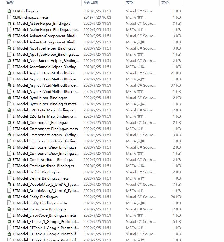Select the file ETModel_ConfigAttribute_Binding.cs
Image resolution: width=224 pixels, height=242 pixels.
(x=43, y=160)
